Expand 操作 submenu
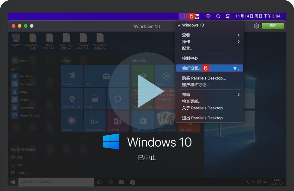The width and height of the screenshot is (294, 191). tap(210, 42)
